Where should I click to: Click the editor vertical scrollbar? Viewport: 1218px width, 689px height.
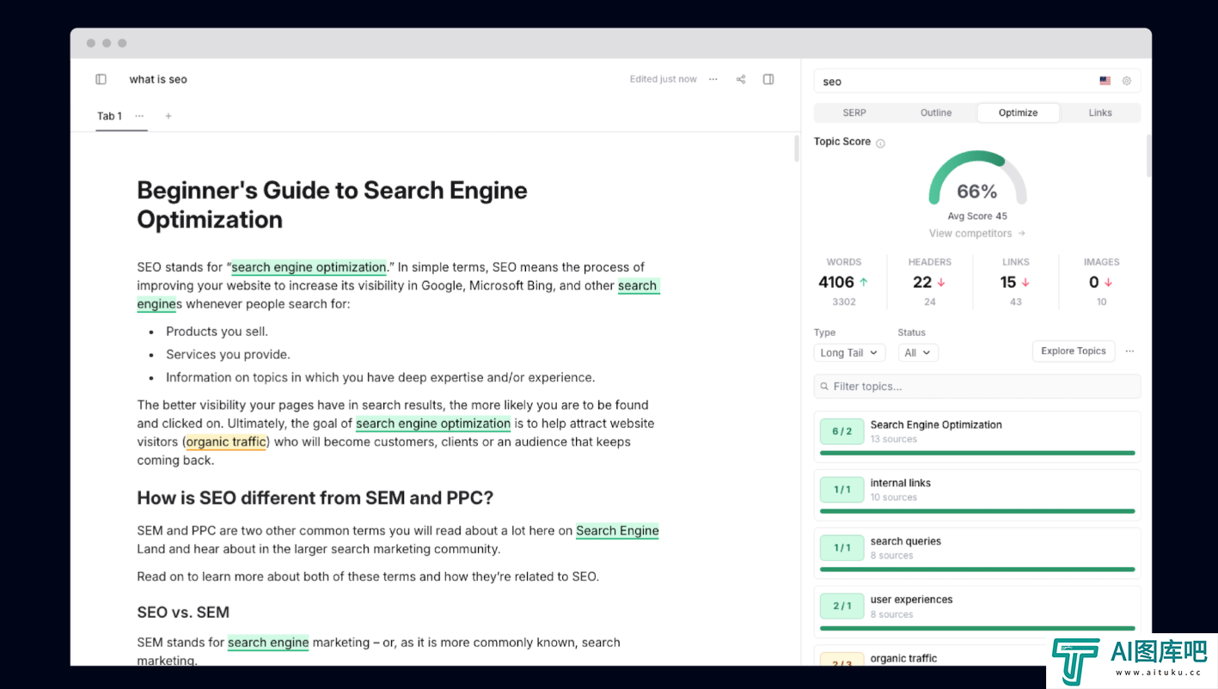pyautogui.click(x=796, y=148)
